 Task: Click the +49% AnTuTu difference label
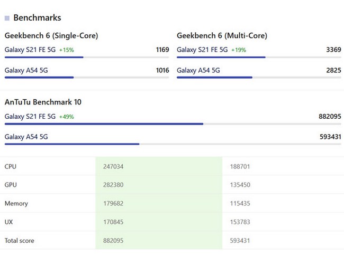click(67, 117)
